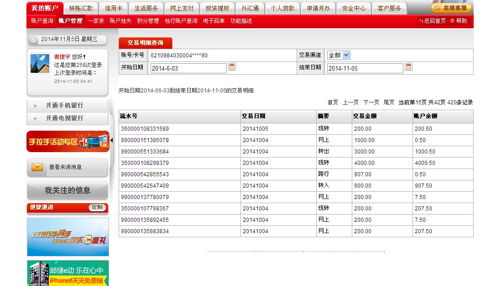Click the envelope unread messages icon
Viewport: 491px width, 286px height.
point(37,167)
